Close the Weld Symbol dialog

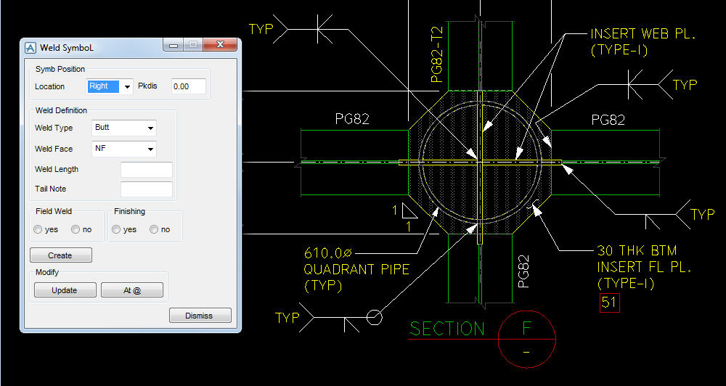click(x=220, y=45)
